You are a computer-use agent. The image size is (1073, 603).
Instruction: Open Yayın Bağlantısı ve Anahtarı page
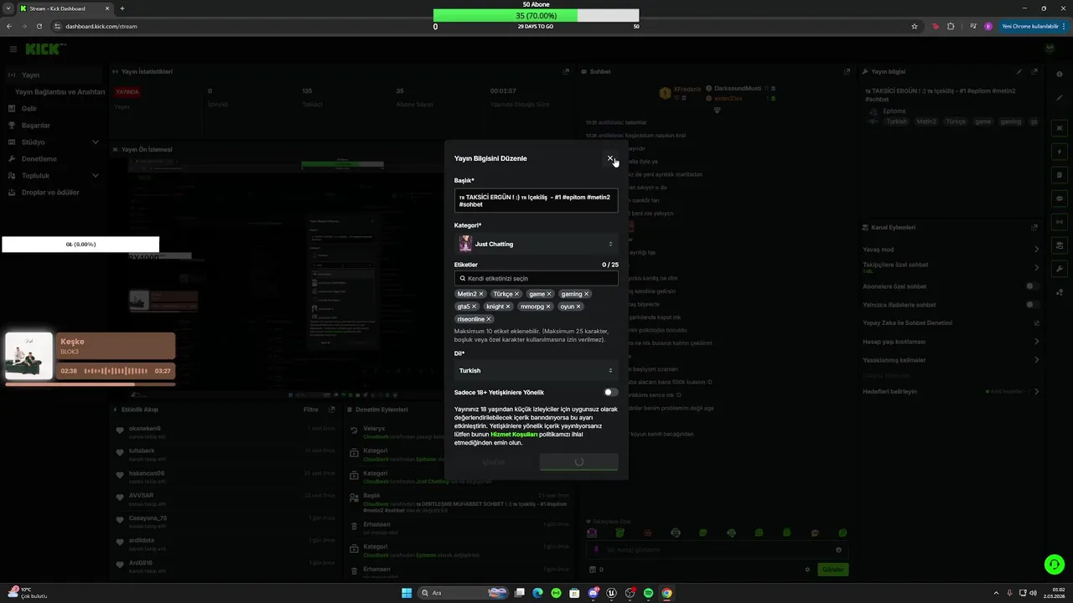(x=60, y=92)
